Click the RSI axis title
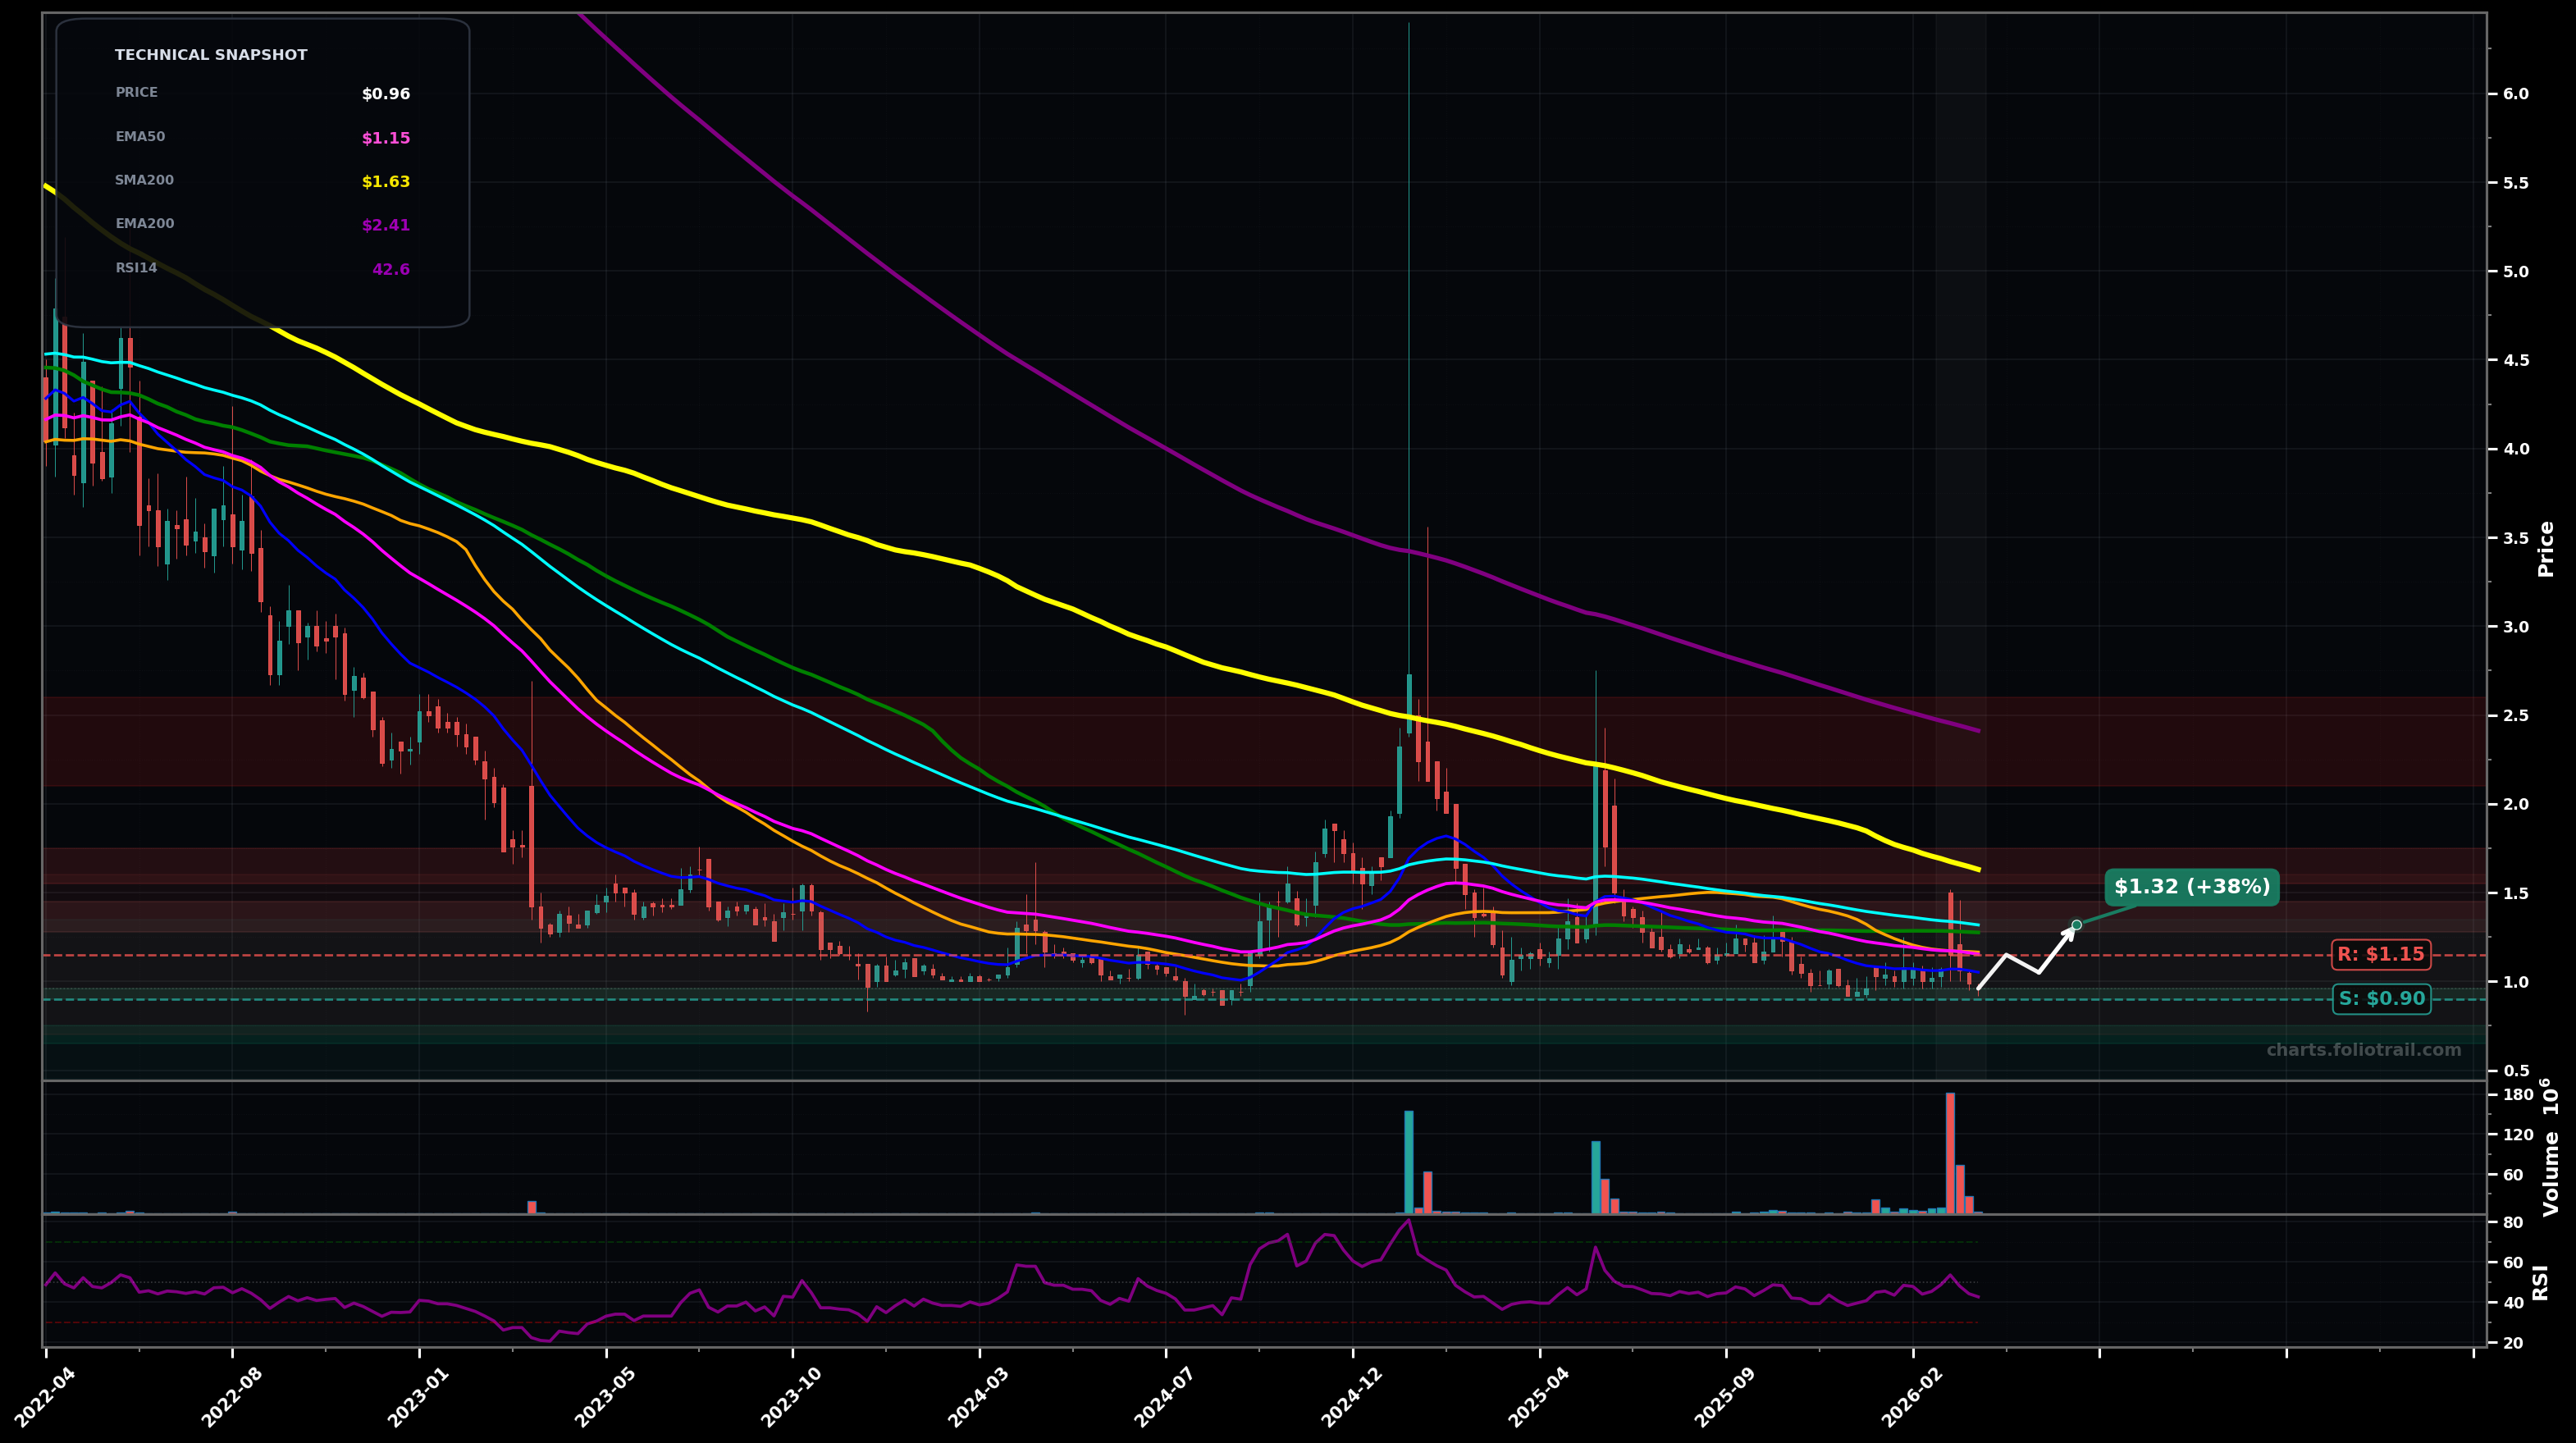 2541,1282
